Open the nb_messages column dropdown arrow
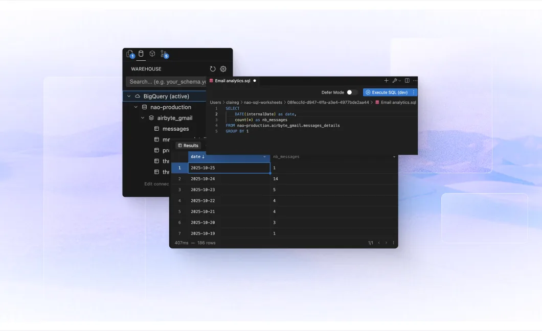Screen dimensions: 542x331 (x=394, y=157)
